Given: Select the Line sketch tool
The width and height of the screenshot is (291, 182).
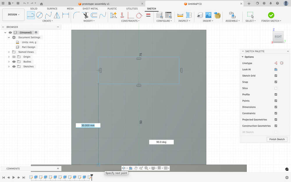Looking at the screenshot, I should pos(31,15).
